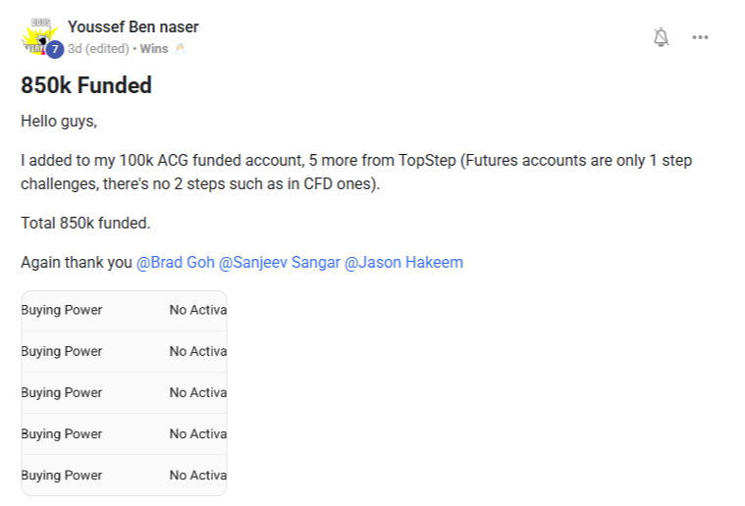Open the Wins category
The height and width of the screenshot is (506, 745).
coord(154,48)
